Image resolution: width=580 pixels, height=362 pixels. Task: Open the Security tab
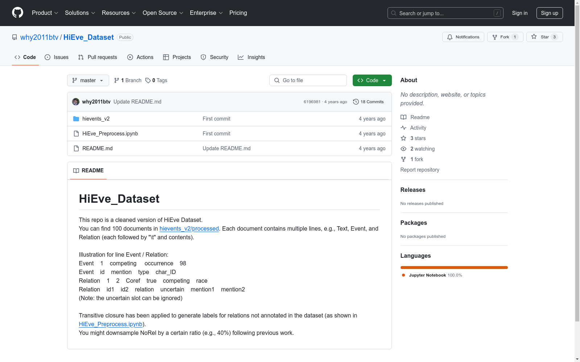click(215, 57)
